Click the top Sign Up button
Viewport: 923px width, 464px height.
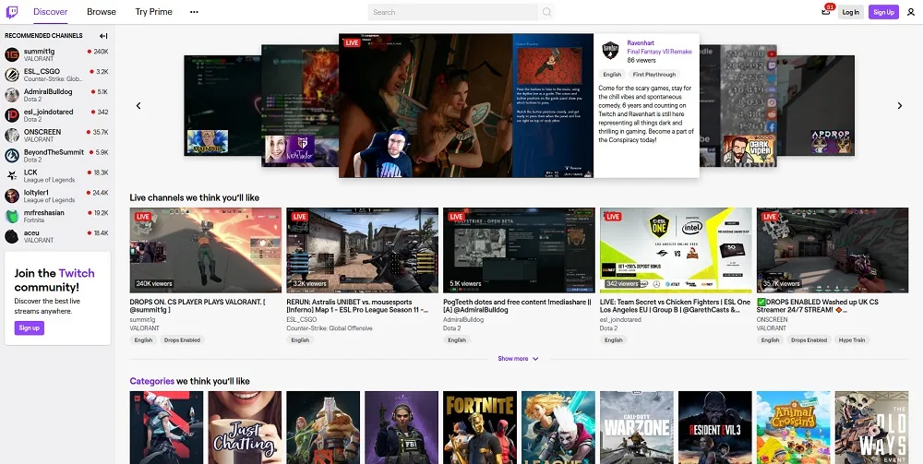click(x=883, y=12)
